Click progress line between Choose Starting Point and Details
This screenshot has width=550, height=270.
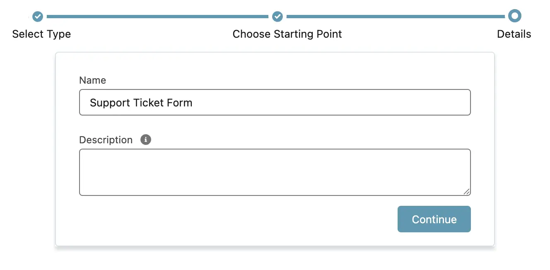click(x=396, y=17)
